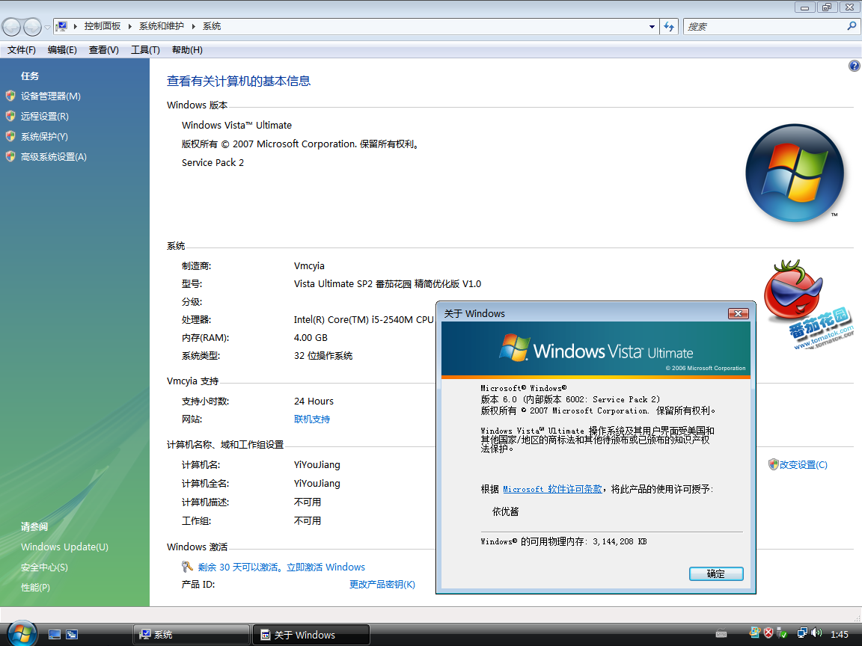Click the address bar refresh button
Viewport: 862px width, 646px height.
pyautogui.click(x=669, y=26)
